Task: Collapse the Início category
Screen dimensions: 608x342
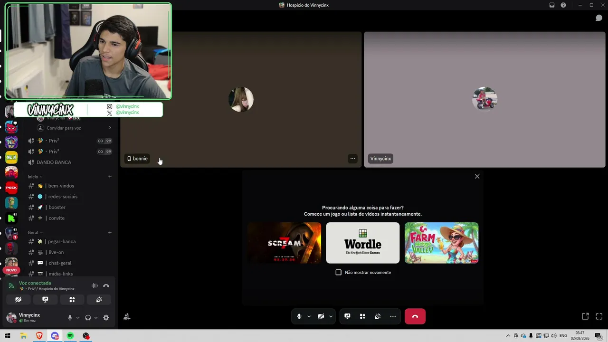Action: click(x=35, y=177)
